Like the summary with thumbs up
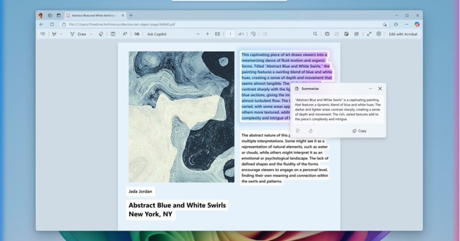Image resolution: width=460 pixels, height=241 pixels. [x=310, y=131]
